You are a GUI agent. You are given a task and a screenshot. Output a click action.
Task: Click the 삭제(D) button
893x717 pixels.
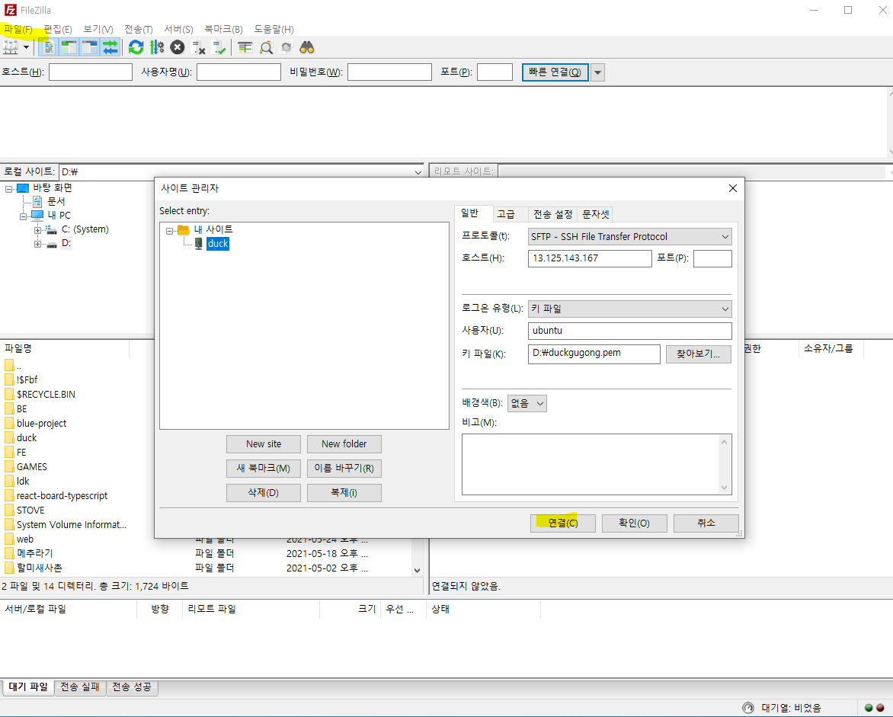[x=263, y=493]
